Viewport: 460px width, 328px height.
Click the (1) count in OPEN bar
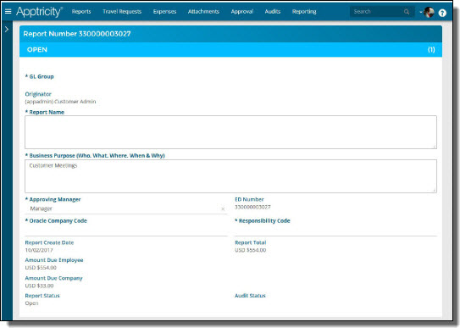pos(431,49)
